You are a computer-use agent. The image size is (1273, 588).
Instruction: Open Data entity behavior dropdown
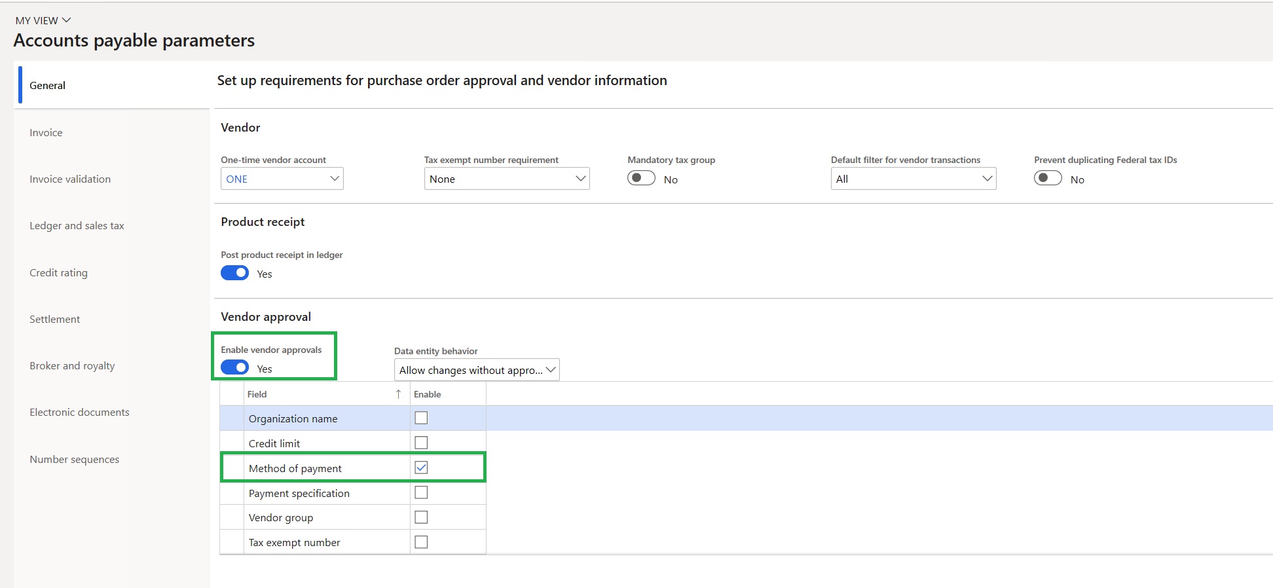(550, 370)
